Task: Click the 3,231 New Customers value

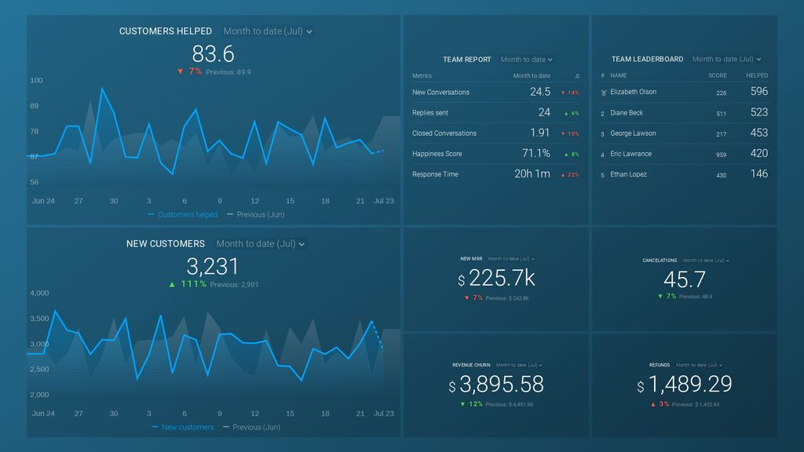Action: (x=212, y=267)
